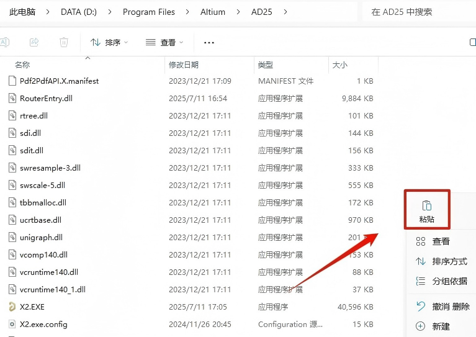
Task: Click the 在 AD25 中搜索 search field
Action: (x=419, y=12)
